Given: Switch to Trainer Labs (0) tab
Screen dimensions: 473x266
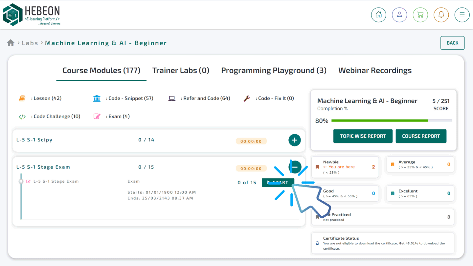Looking at the screenshot, I should [x=181, y=71].
